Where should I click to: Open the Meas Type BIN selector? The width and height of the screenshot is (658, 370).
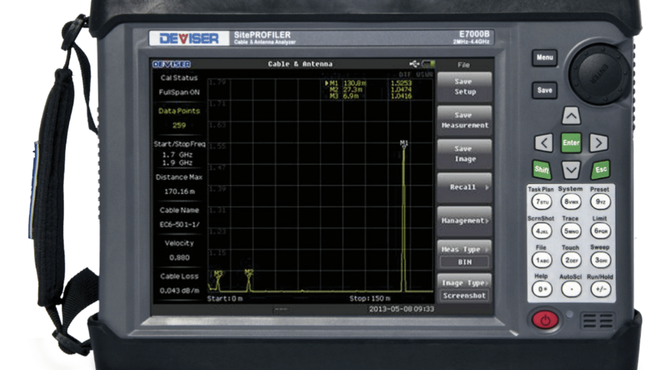[464, 255]
